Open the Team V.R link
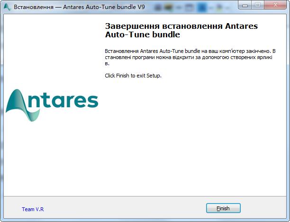 click(33, 209)
